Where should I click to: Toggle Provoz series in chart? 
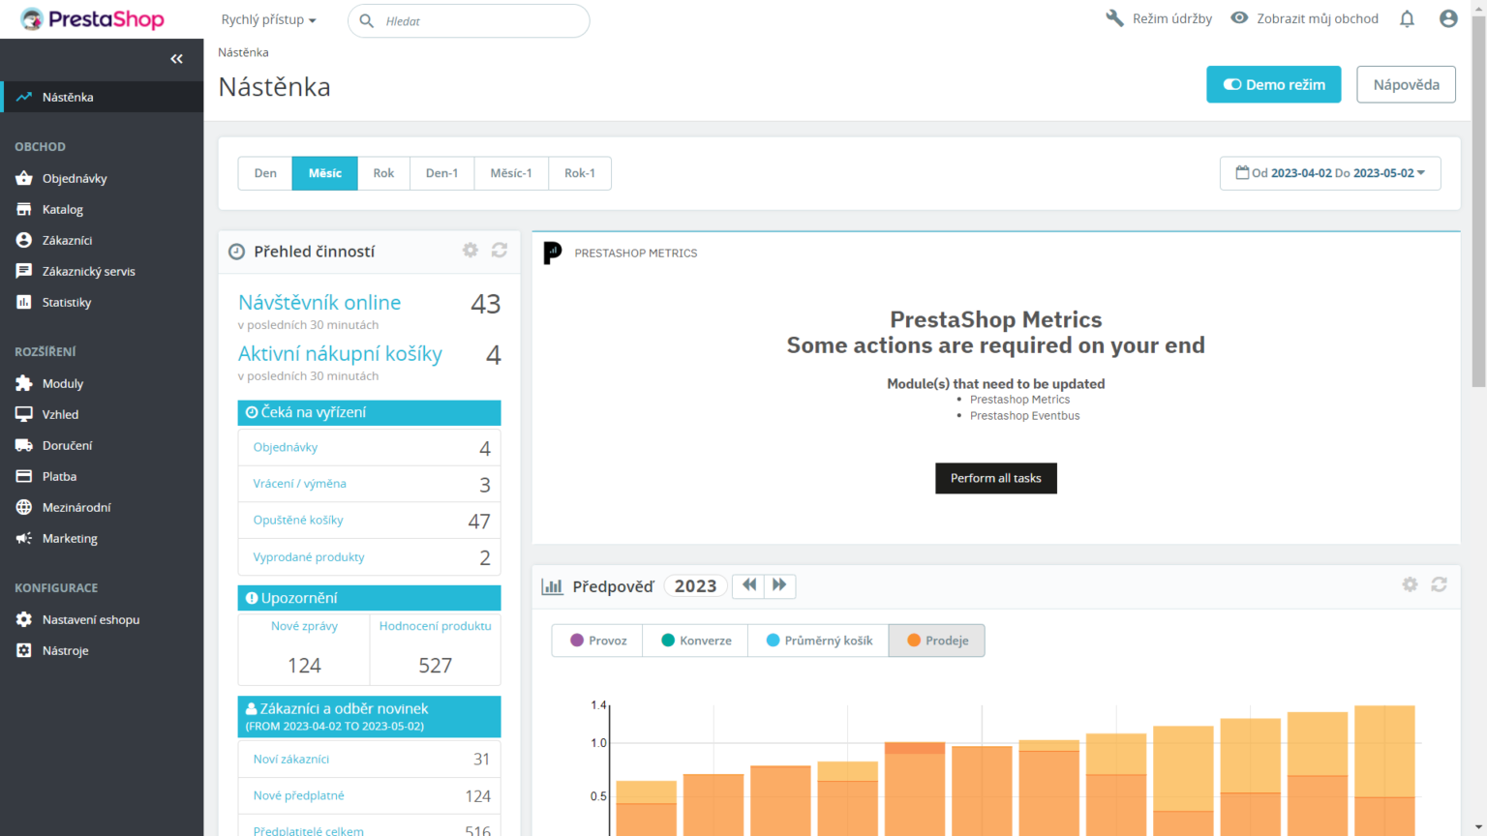point(597,641)
